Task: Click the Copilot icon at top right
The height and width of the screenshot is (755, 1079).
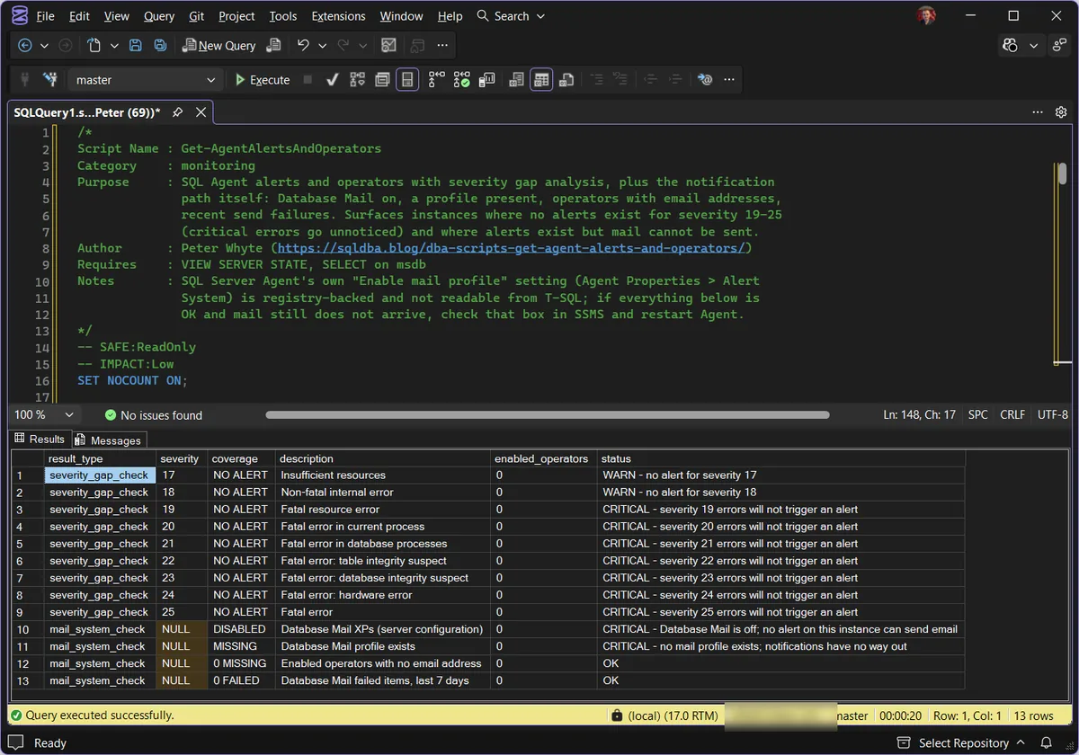Action: pyautogui.click(x=1010, y=45)
